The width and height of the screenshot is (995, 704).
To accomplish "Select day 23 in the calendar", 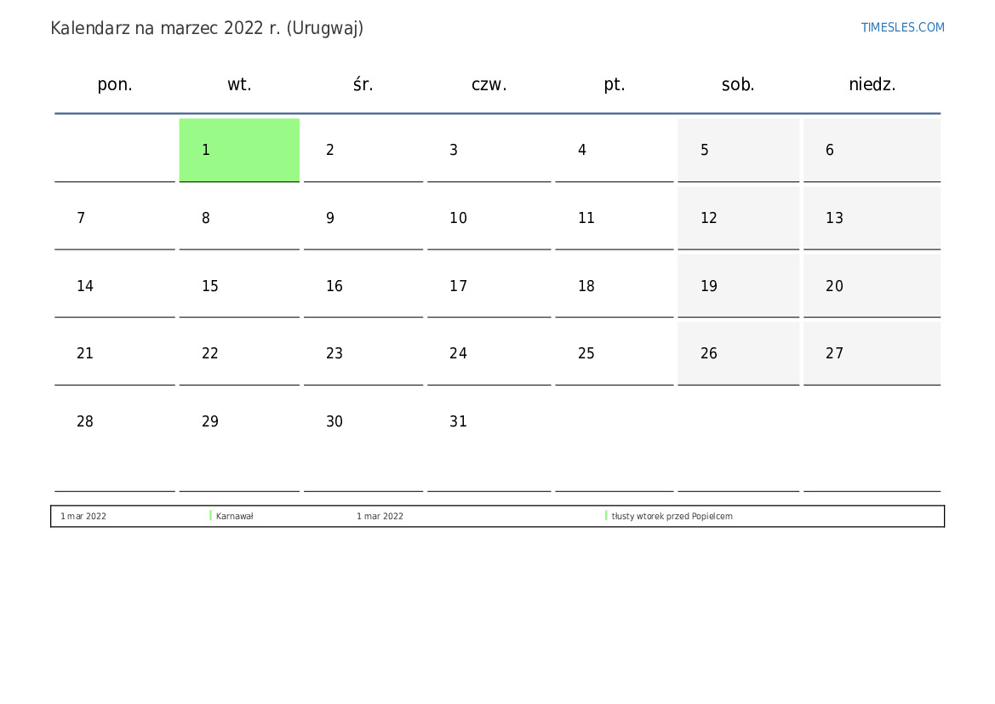I will click(x=363, y=353).
